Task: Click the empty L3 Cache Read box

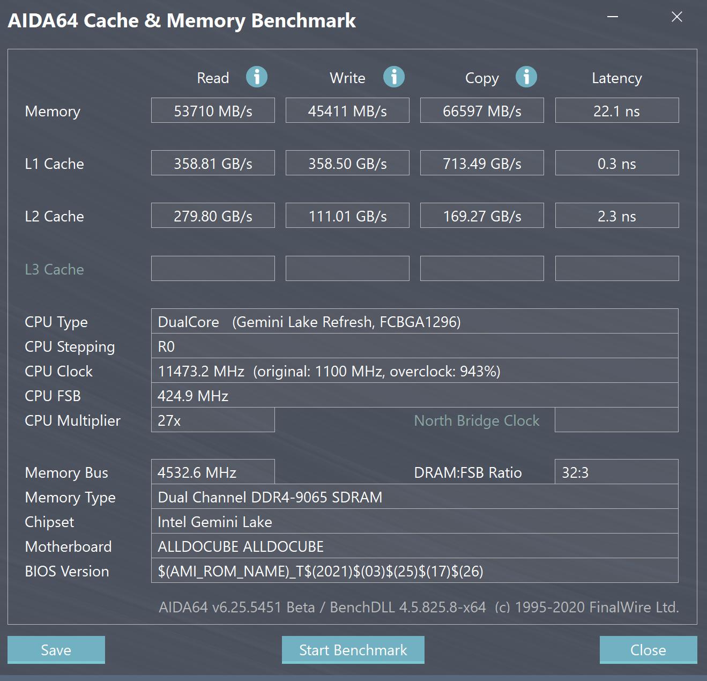Action: pos(213,268)
